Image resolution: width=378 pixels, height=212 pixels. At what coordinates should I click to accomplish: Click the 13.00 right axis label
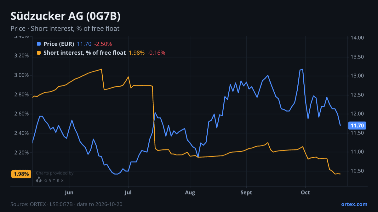pos(357,76)
